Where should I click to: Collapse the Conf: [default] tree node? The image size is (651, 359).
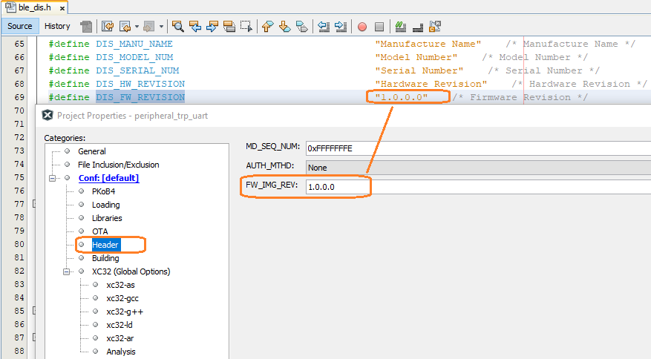[53, 178]
